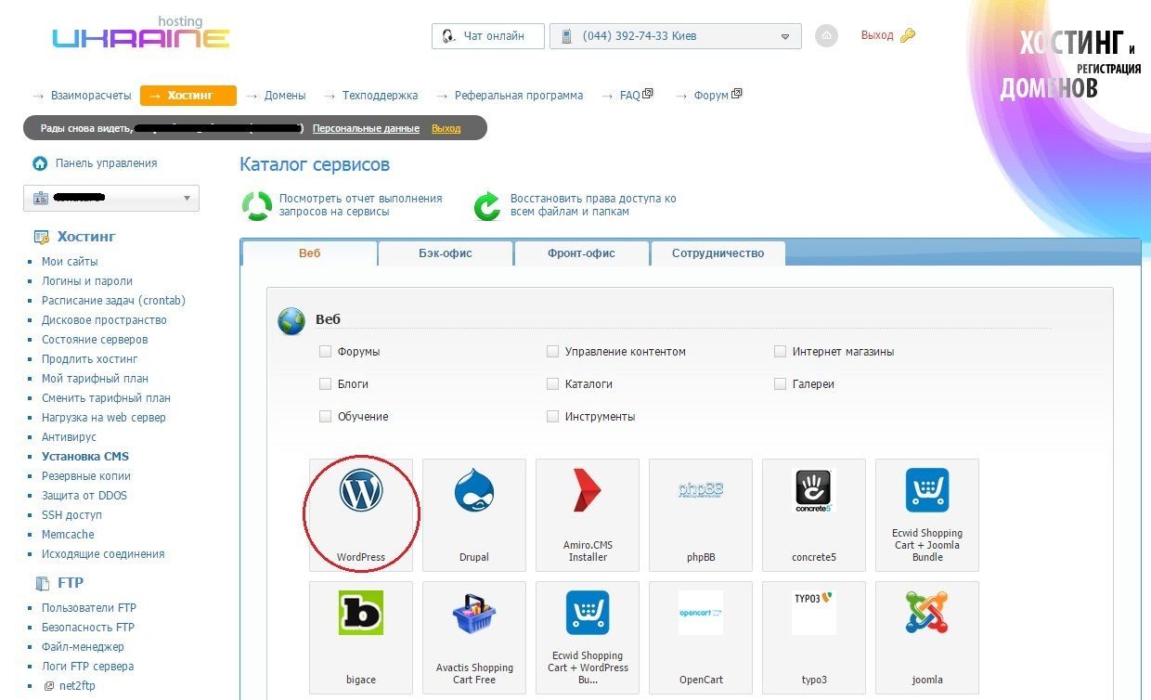Choose the Amiro.CMS Installer icon
Viewport: 1151px width, 700px height.
(588, 491)
